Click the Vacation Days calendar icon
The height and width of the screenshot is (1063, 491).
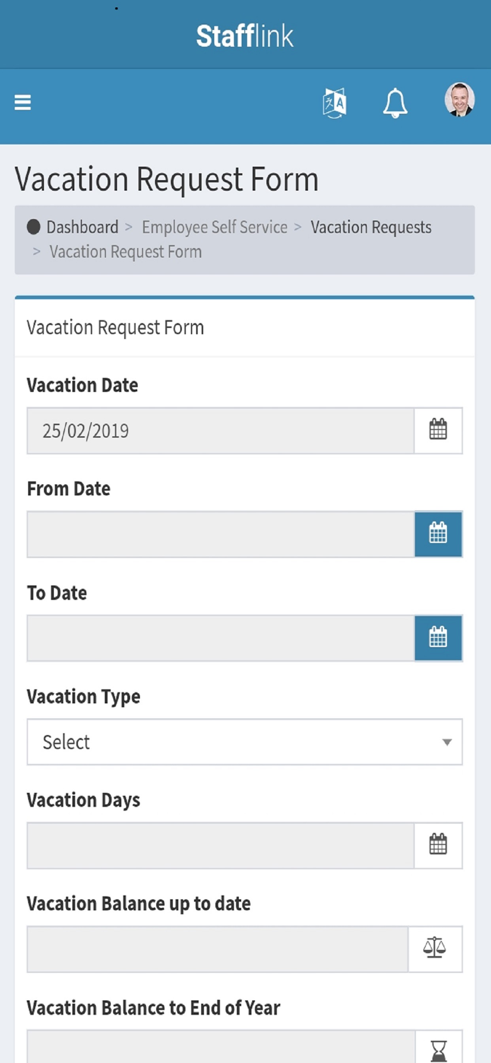(x=438, y=845)
